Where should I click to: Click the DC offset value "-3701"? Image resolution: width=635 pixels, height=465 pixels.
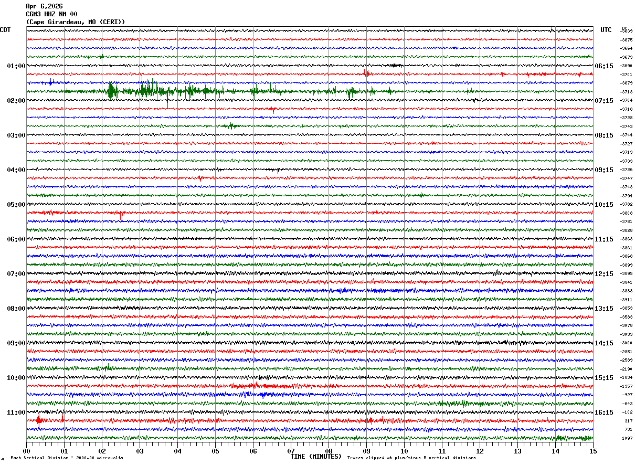tap(626, 75)
